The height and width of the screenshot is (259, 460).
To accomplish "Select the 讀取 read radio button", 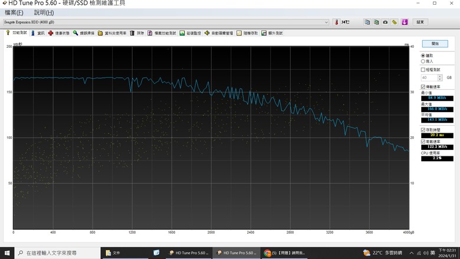I will pyautogui.click(x=423, y=55).
